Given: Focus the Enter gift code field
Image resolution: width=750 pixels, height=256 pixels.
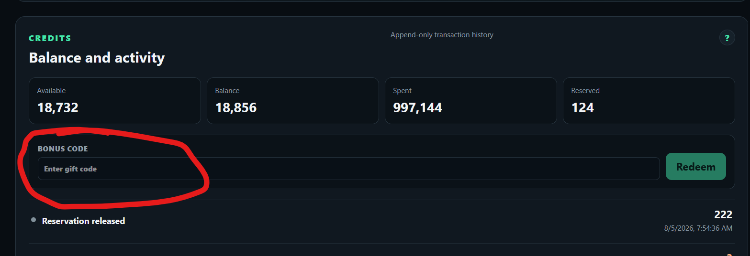Looking at the screenshot, I should [x=349, y=169].
